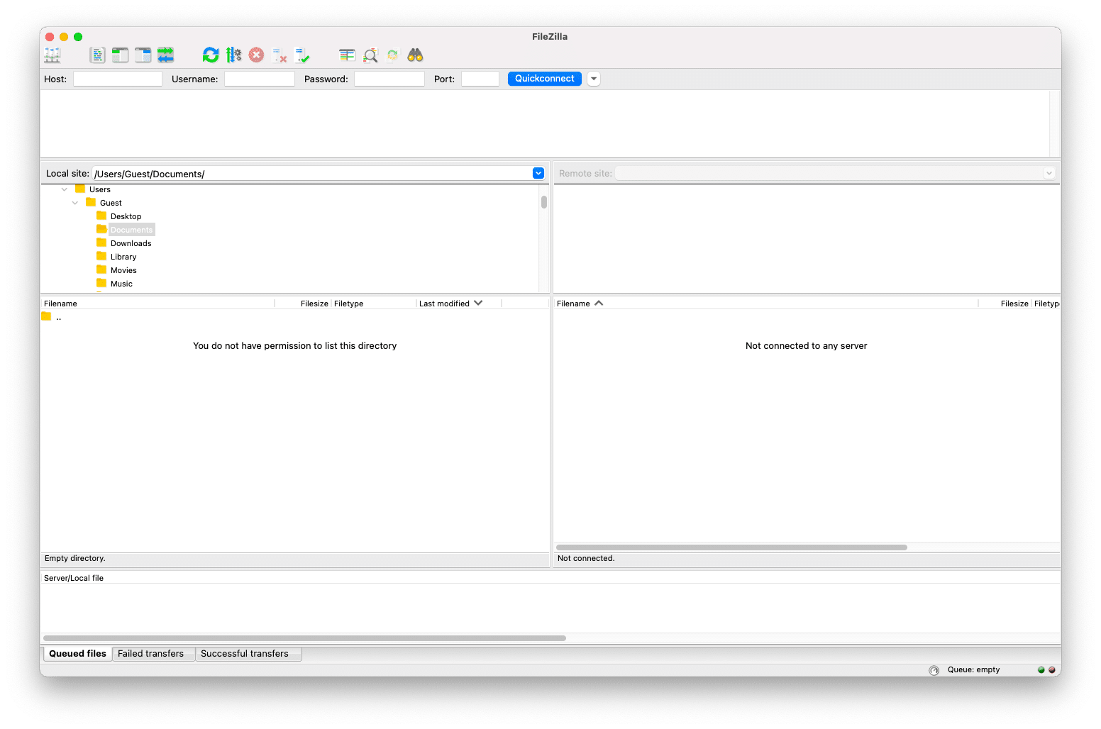Toggle message log display icon
1101x729 pixels.
pos(98,55)
